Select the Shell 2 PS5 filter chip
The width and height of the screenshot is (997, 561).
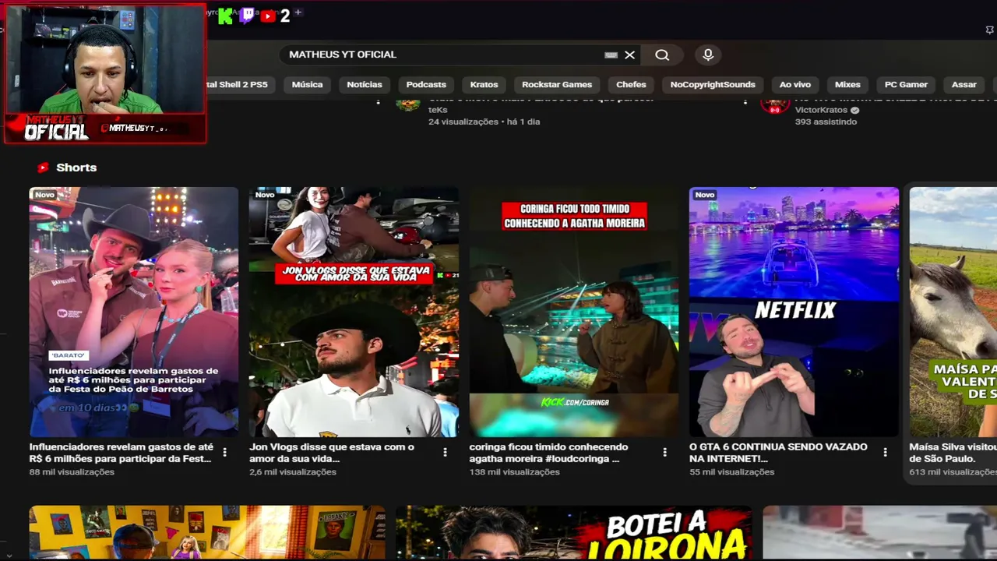click(x=239, y=84)
